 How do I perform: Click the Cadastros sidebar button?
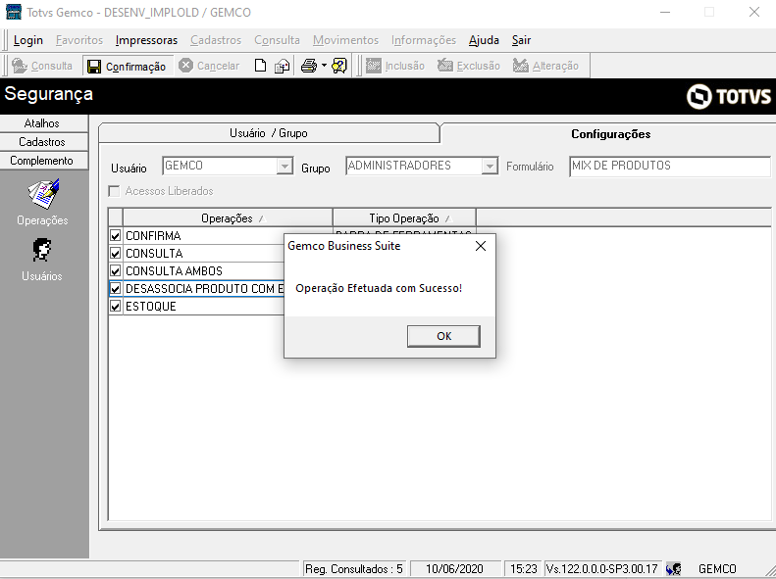(x=42, y=142)
